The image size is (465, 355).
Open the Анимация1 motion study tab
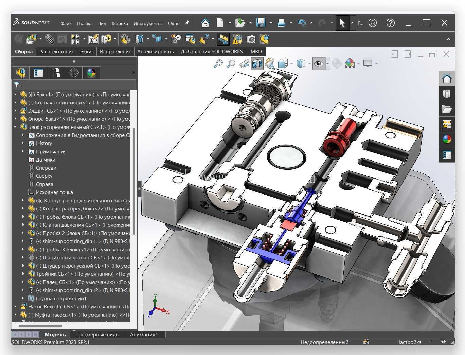[x=144, y=334]
